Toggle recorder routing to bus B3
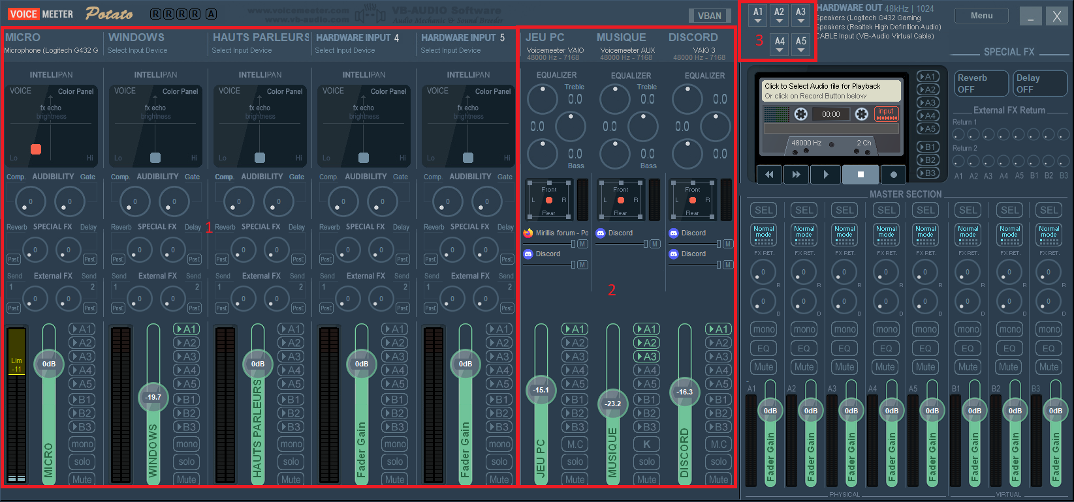Screen dimensions: 1074x502 click(x=927, y=173)
